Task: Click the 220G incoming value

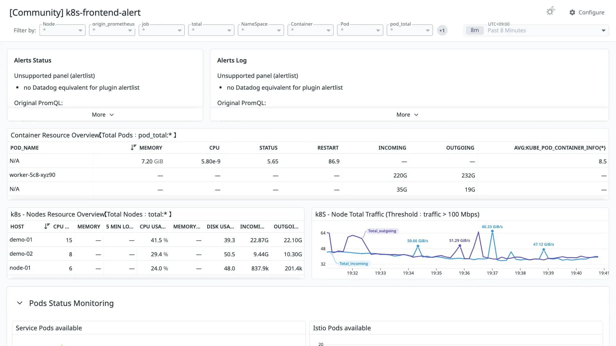Action: (400, 175)
